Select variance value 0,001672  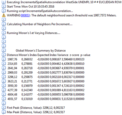click(x=55, y=81)
